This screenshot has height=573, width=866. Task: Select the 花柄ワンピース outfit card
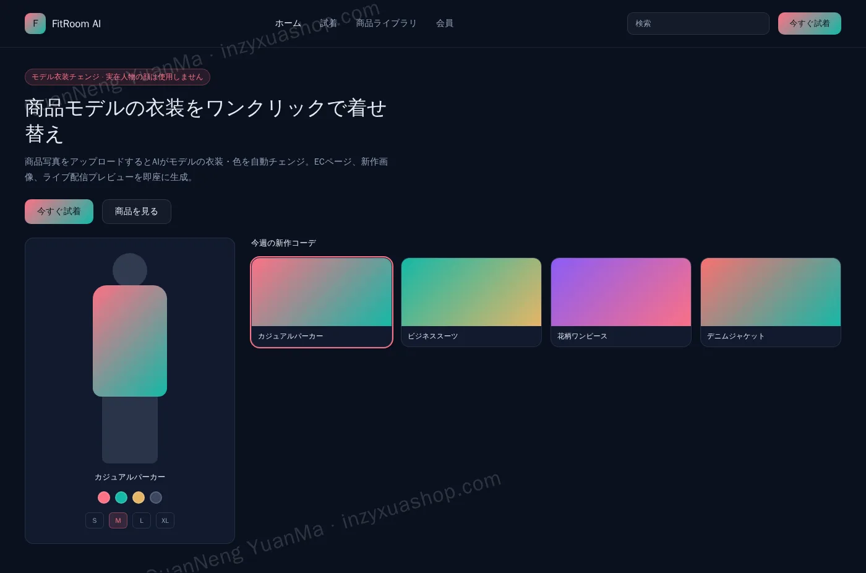tap(621, 303)
